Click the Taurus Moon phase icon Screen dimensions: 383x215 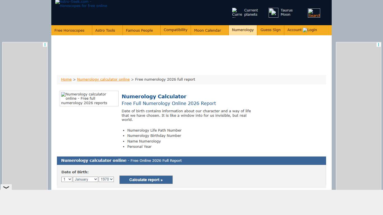(x=273, y=13)
